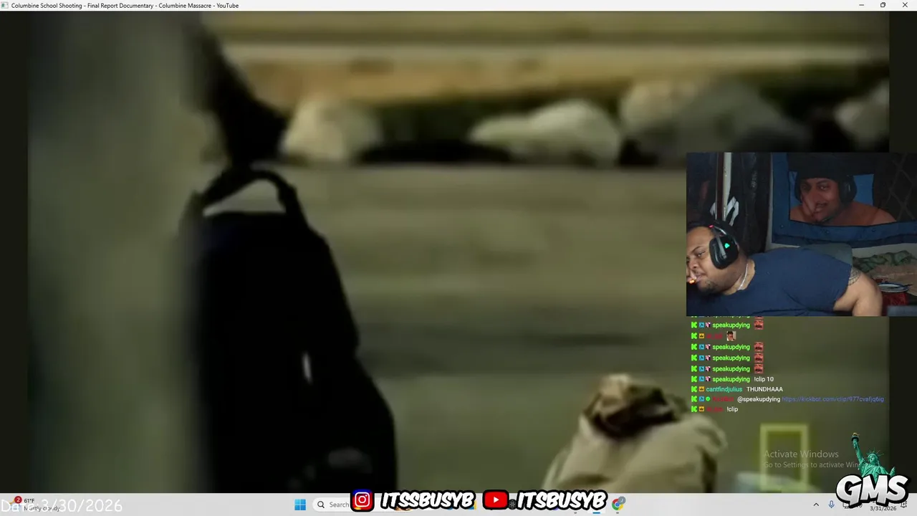Close the Columbine documentary window
917x516 pixels.
pyautogui.click(x=905, y=5)
